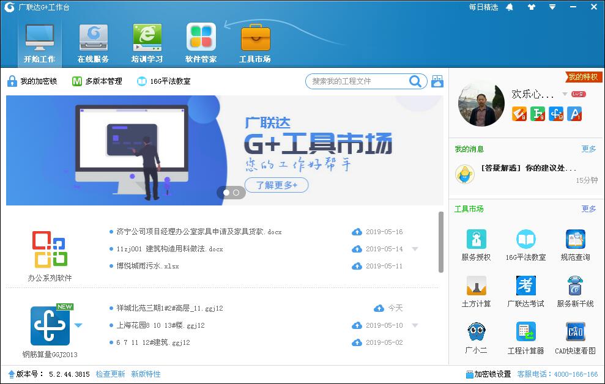Open file 上海花园8 10 13#楼.ggj12
This screenshot has height=384, width=605.
click(x=160, y=325)
